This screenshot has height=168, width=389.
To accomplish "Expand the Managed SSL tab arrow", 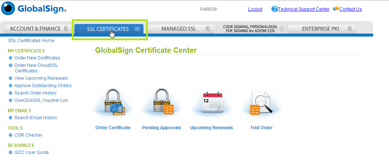I will pyautogui.click(x=208, y=28).
